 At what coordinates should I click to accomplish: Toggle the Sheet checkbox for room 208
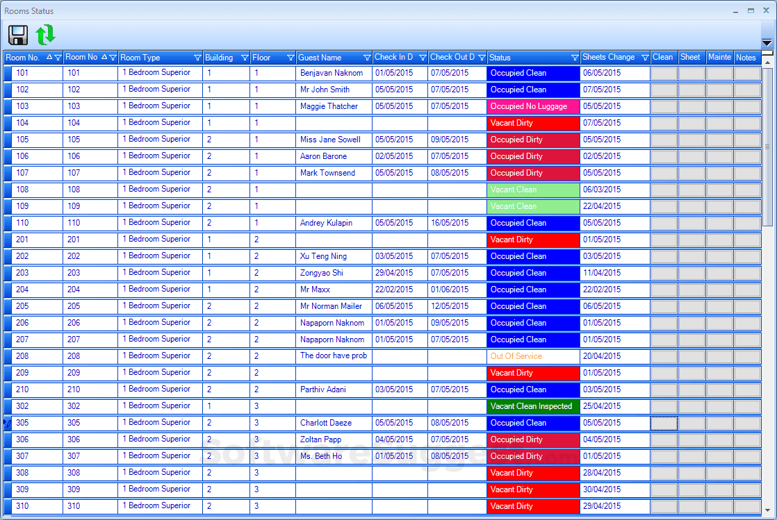click(x=692, y=357)
